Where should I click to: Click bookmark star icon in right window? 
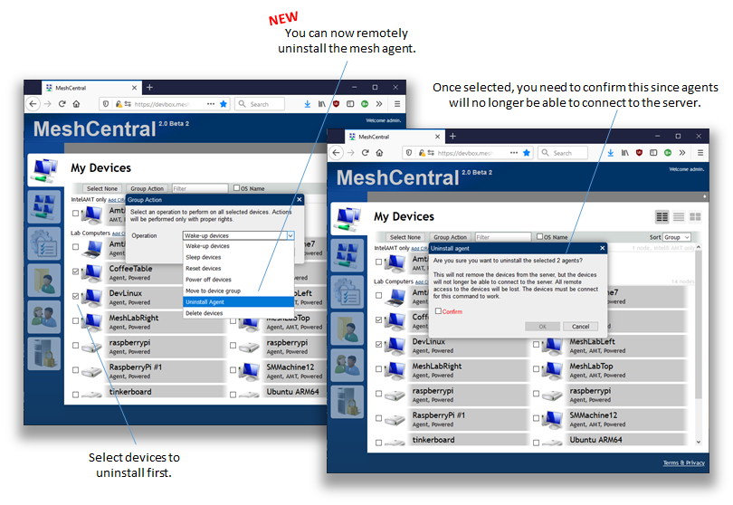[527, 152]
